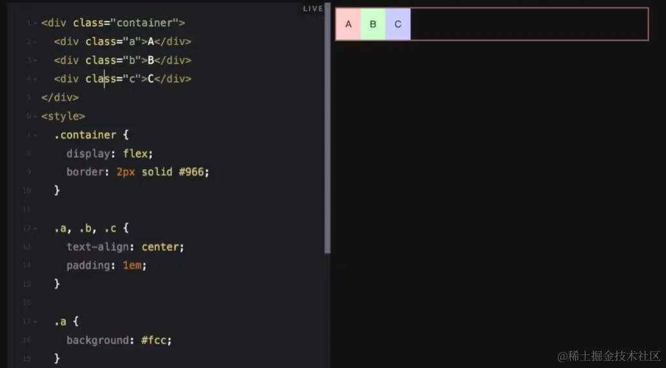Image resolution: width=666 pixels, height=368 pixels.
Task: Click the closing brace under padding: 1em
Action: [x=57, y=284]
